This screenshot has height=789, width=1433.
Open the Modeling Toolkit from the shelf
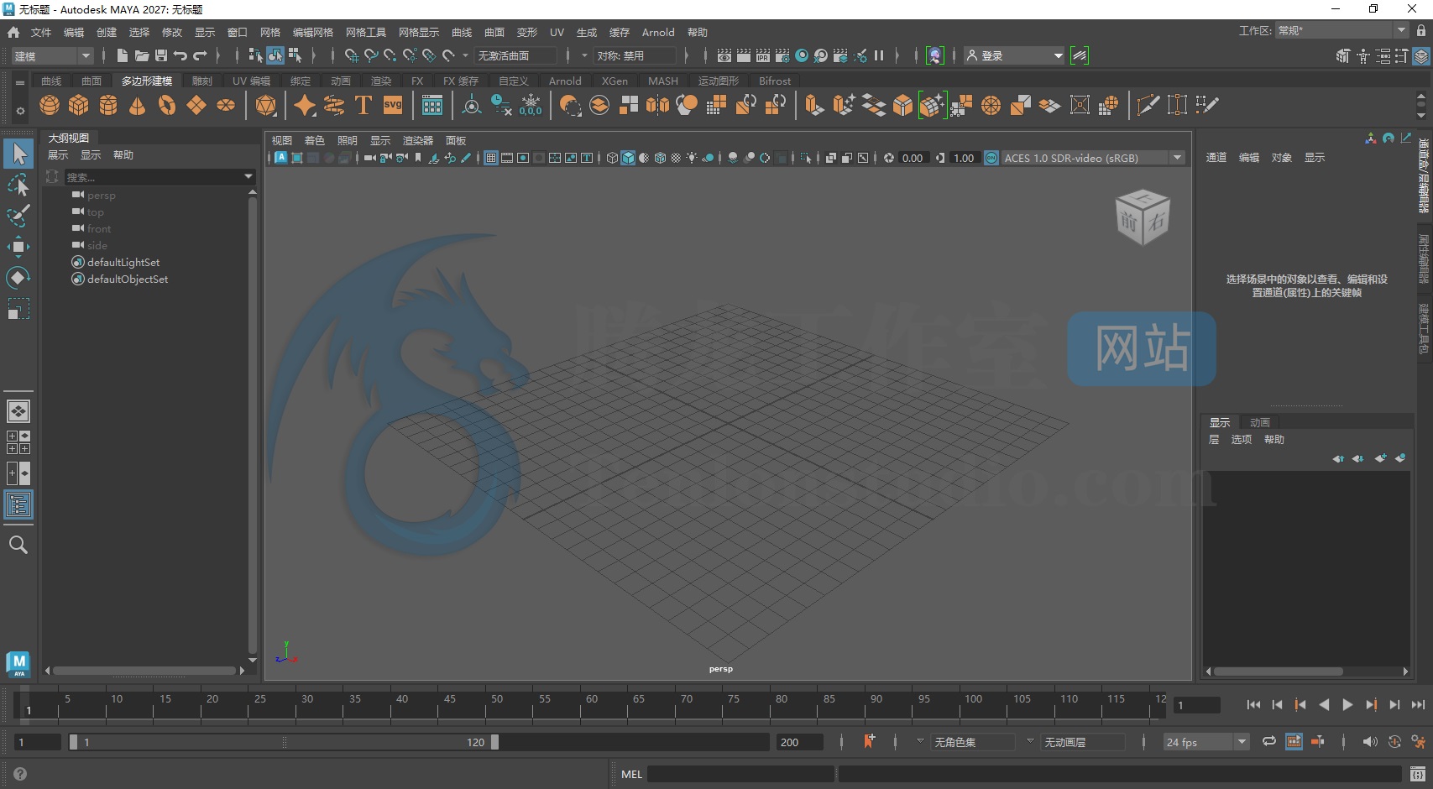coord(431,105)
